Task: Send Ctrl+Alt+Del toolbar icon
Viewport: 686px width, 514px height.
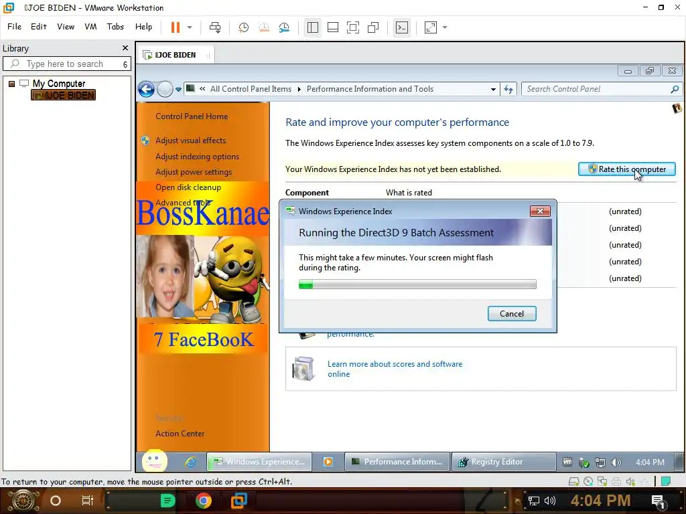Action: coord(215,27)
